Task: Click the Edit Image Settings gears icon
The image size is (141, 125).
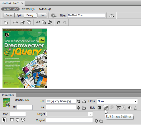Action: (x=106, y=108)
